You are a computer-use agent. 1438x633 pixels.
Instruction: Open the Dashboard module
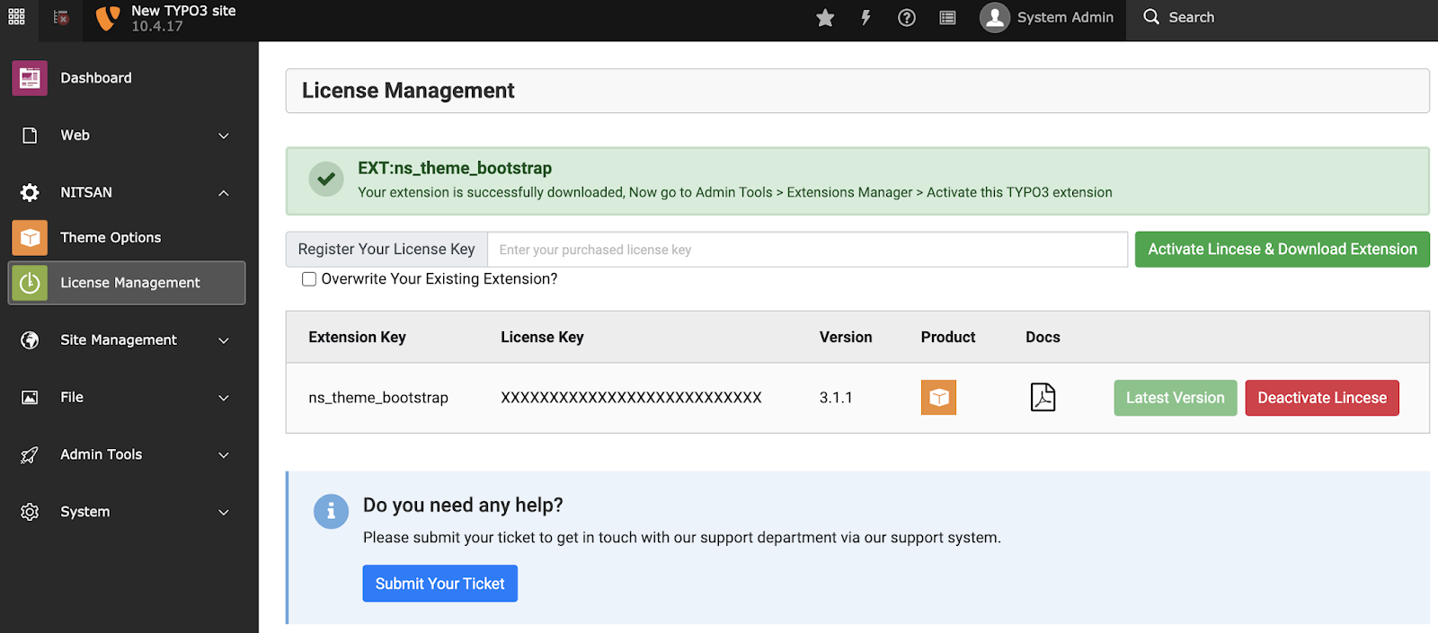(96, 78)
